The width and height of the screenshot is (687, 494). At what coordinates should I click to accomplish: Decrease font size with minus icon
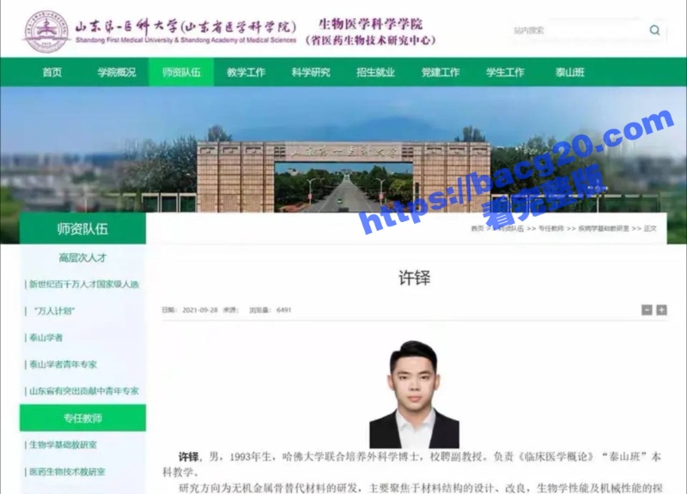coord(647,310)
